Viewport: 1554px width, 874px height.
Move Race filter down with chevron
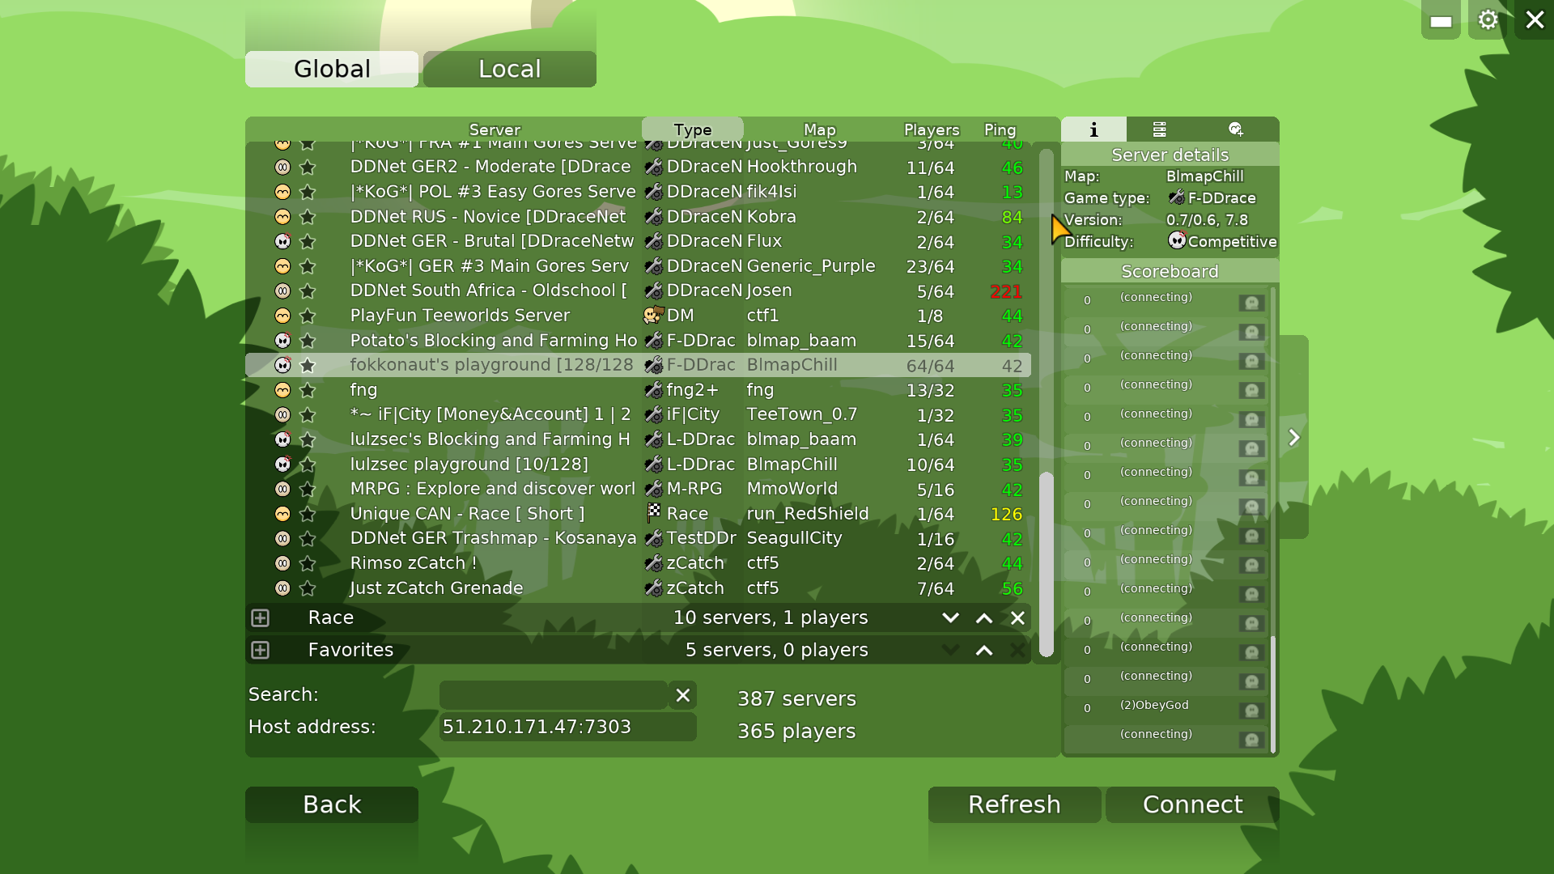coord(950,618)
